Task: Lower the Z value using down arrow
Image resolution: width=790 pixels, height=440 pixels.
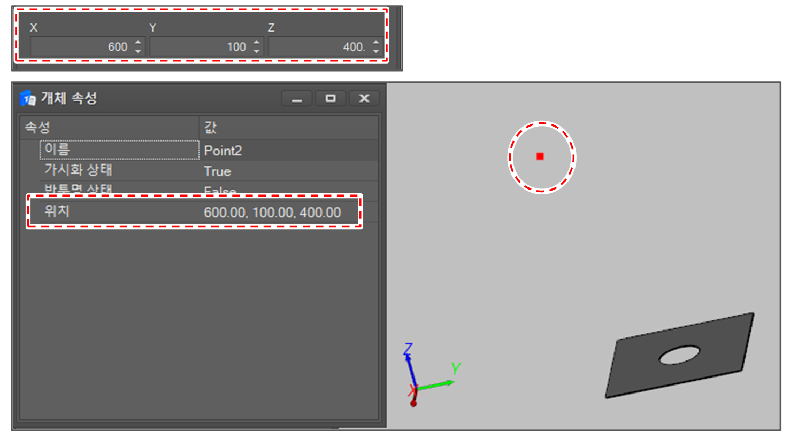Action: click(376, 51)
